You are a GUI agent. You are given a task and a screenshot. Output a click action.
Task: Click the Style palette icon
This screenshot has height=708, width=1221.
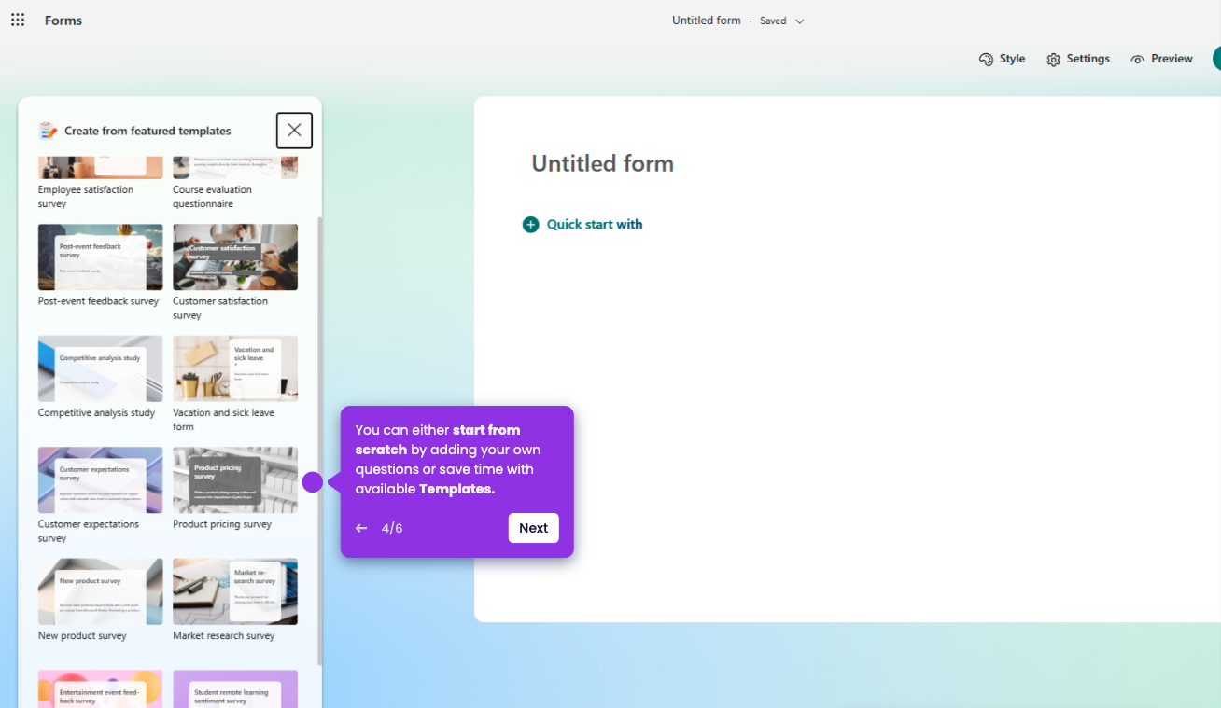[986, 60]
